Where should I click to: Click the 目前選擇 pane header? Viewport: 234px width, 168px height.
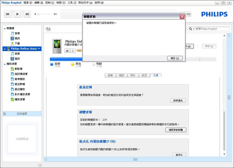[22, 114]
